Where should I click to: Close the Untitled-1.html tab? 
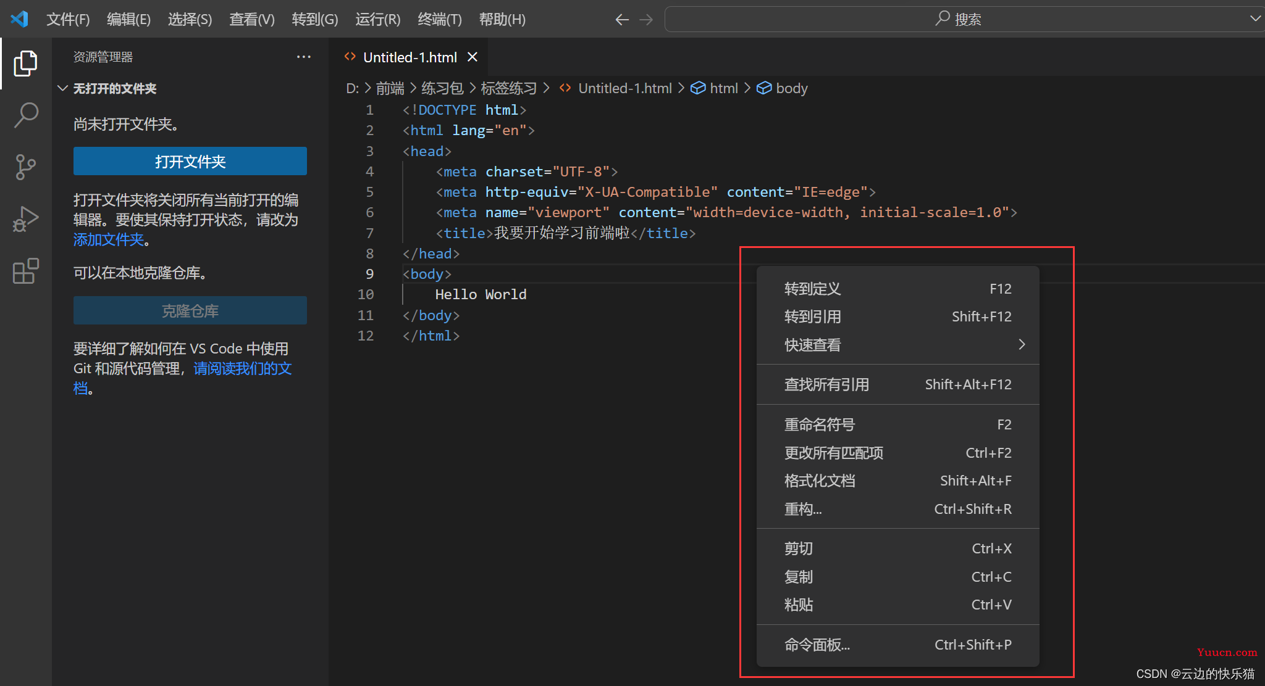(x=473, y=57)
